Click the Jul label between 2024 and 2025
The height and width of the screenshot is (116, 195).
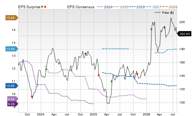point(67,114)
